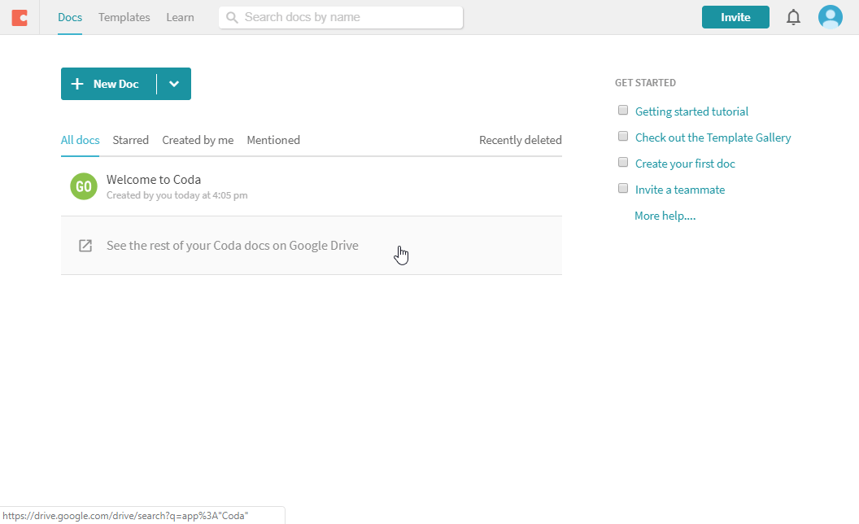Screen dimensions: 859x524
Task: Click the search magnifier icon
Action: pyautogui.click(x=232, y=18)
